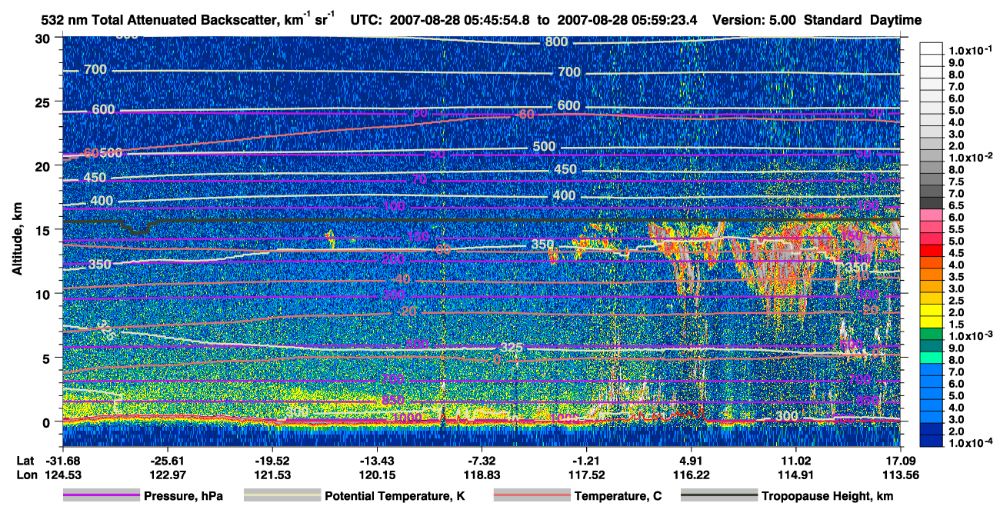Click the '800' potential temperature contour label
Screen dimensions: 1000x513
point(556,42)
